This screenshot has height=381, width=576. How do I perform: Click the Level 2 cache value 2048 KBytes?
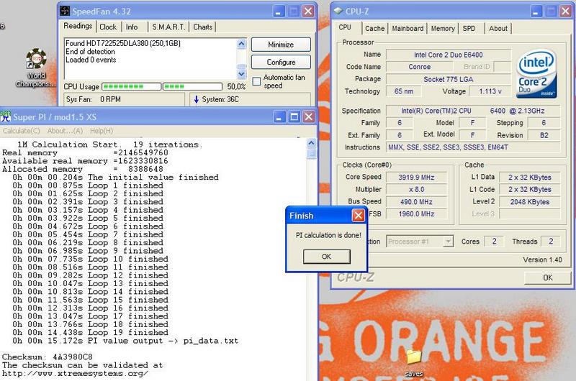pyautogui.click(x=529, y=202)
